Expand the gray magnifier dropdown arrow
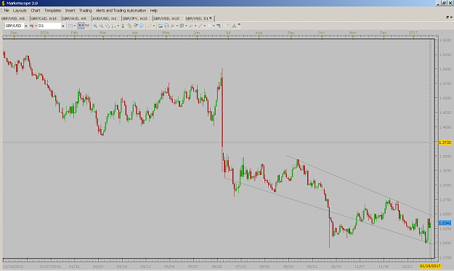This screenshot has height=271, width=454. pyautogui.click(x=177, y=25)
